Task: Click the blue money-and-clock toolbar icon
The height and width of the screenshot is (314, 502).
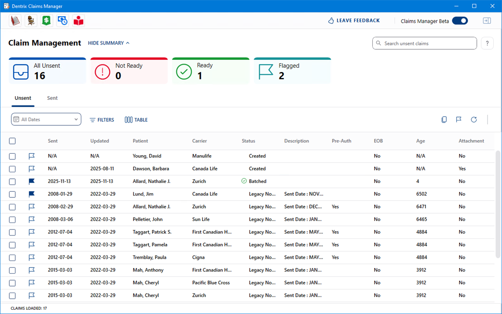Action: [62, 20]
